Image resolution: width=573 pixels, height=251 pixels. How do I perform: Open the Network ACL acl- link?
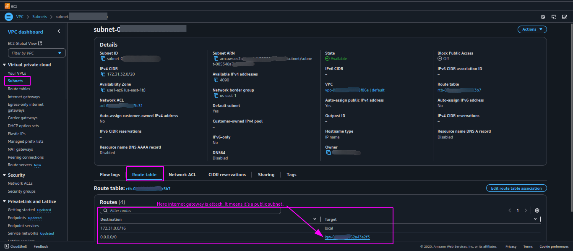pyautogui.click(x=121, y=106)
